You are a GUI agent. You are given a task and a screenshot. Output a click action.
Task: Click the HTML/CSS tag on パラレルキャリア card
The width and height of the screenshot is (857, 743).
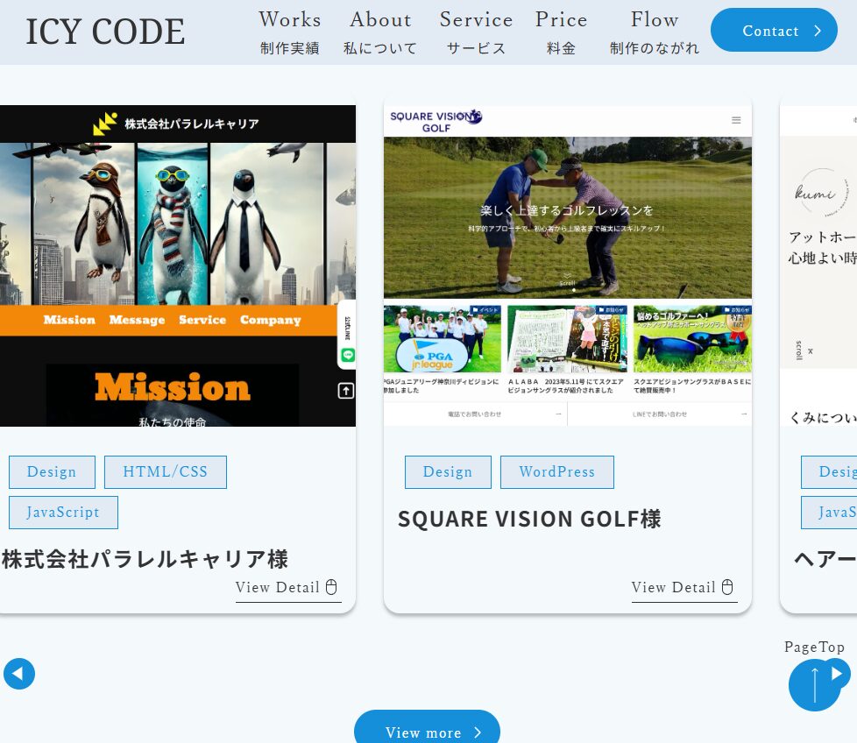coord(165,471)
